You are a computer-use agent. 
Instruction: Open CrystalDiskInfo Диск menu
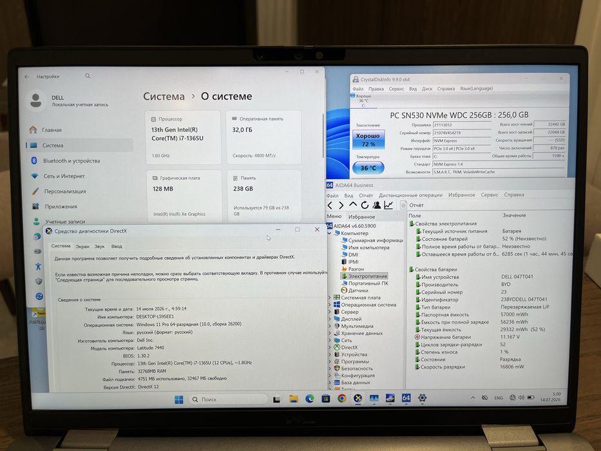pyautogui.click(x=427, y=89)
